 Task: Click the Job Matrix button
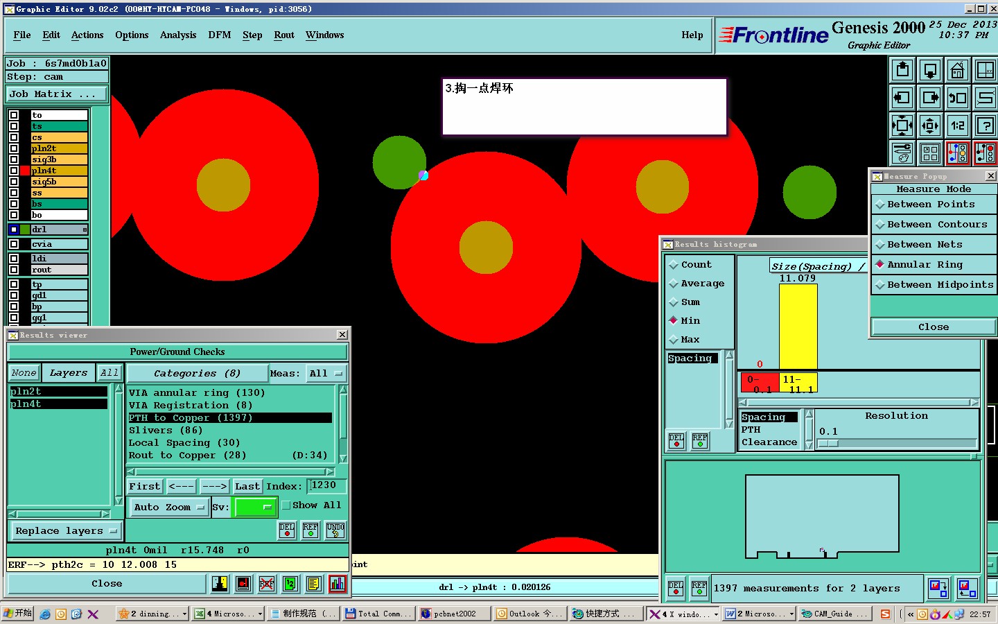(57, 94)
